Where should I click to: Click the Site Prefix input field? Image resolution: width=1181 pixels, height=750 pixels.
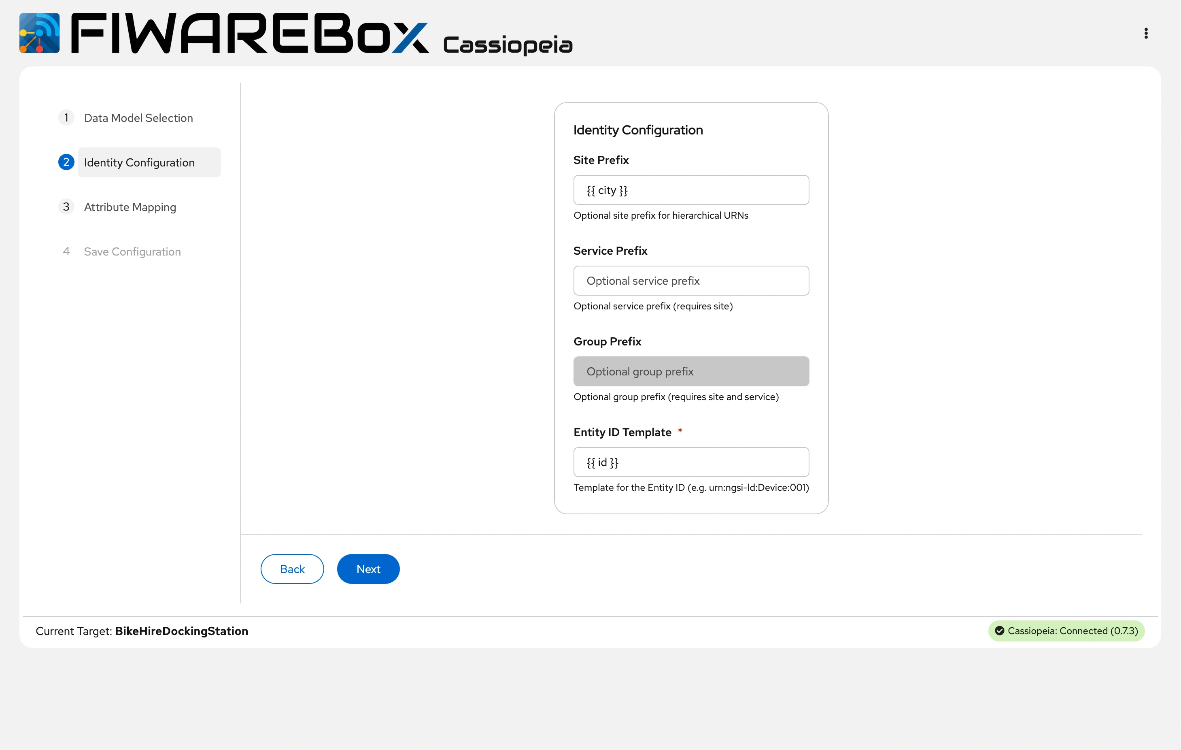tap(690, 190)
